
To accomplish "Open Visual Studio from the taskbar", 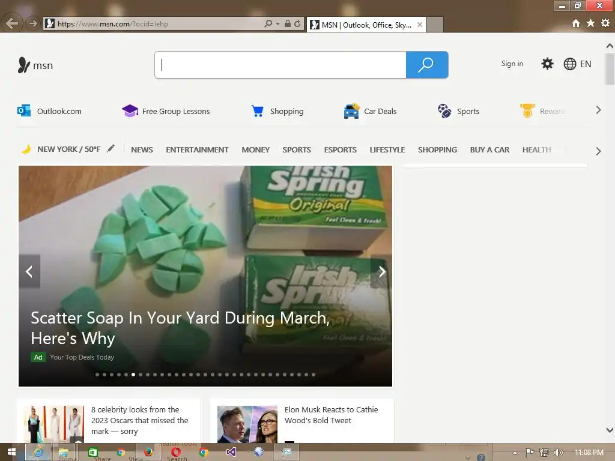I will pyautogui.click(x=231, y=453).
